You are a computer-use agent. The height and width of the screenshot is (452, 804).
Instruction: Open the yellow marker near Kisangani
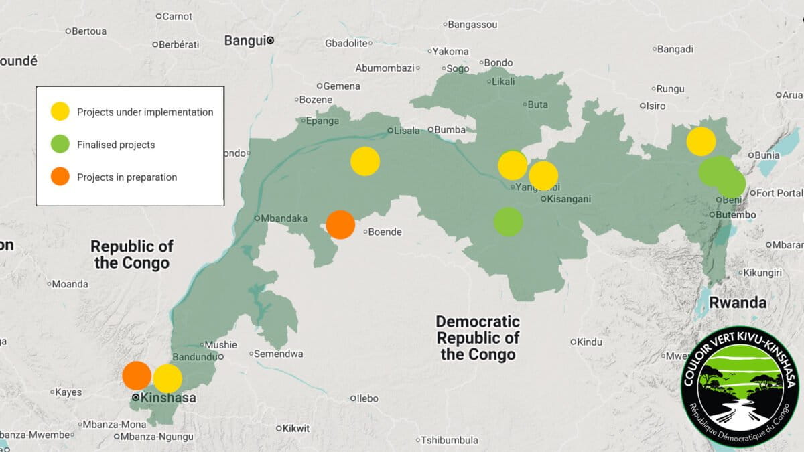[543, 176]
